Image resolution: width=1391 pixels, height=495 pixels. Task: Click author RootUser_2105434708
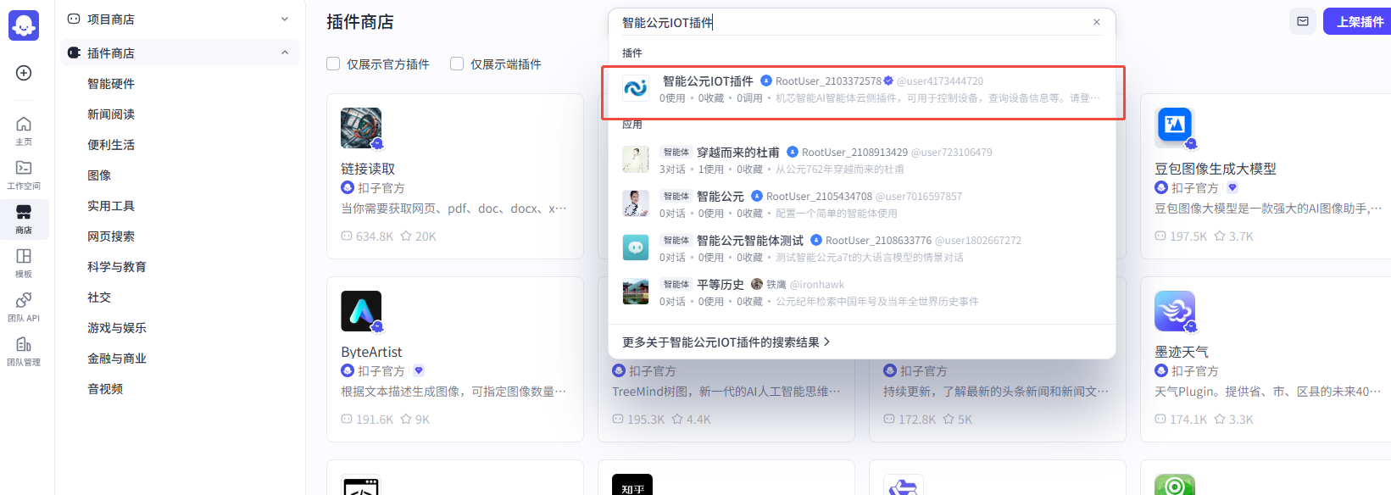819,197
